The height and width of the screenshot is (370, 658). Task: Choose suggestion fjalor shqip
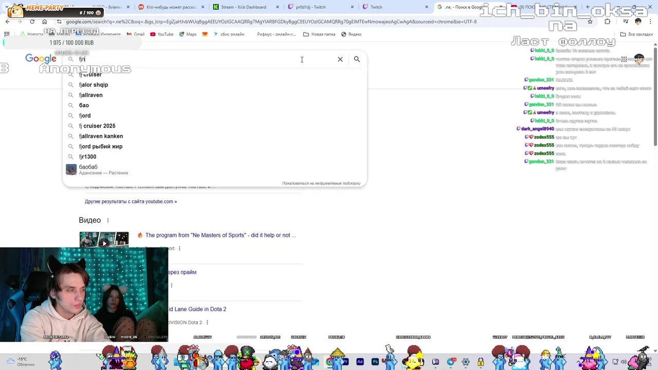pyautogui.click(x=215, y=85)
